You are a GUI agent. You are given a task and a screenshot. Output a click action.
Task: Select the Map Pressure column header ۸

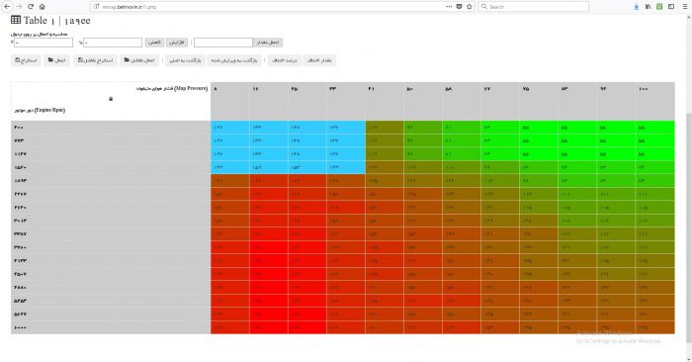230,101
